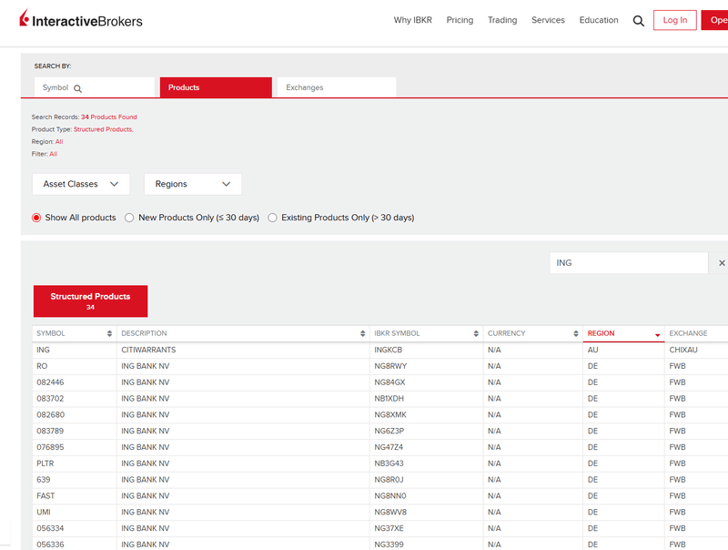Click the Interactive Brokers logo
The height and width of the screenshot is (550, 728).
(81, 19)
